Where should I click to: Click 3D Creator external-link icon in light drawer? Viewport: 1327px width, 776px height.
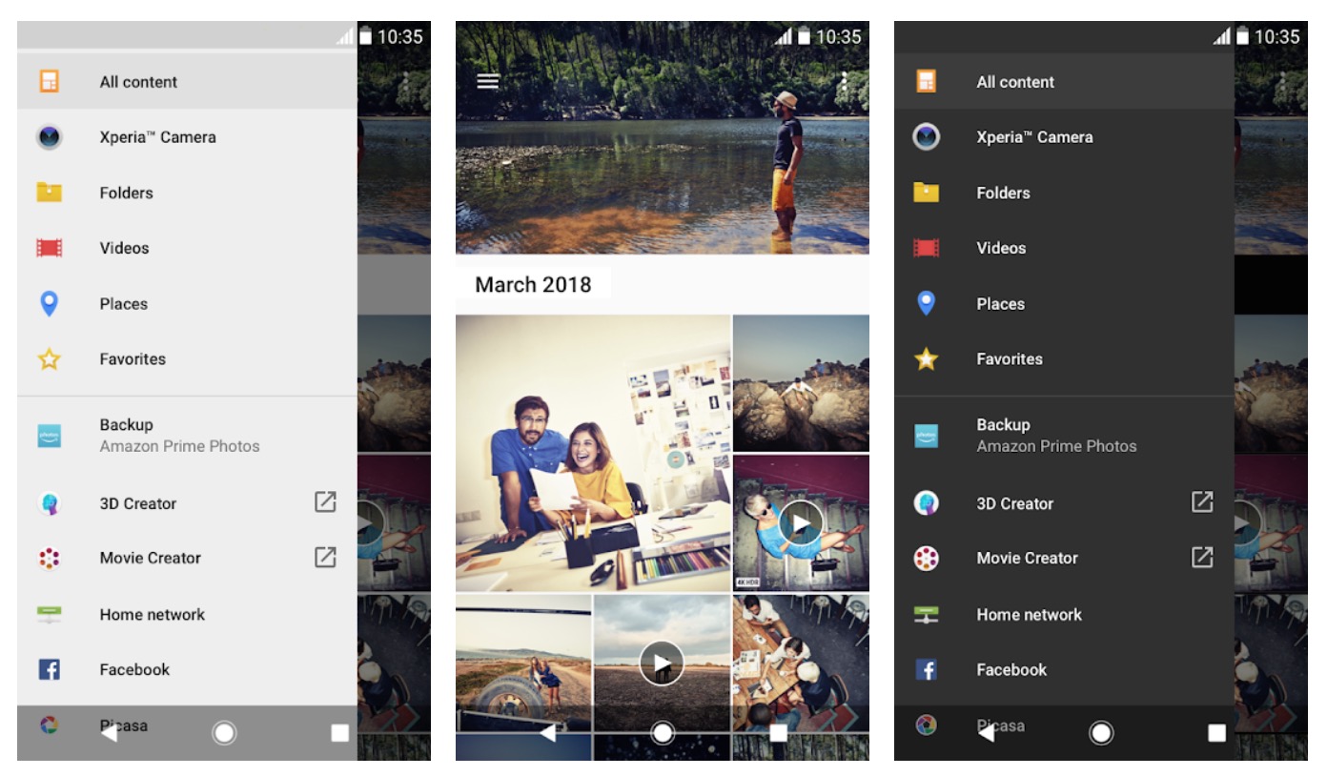click(x=325, y=502)
